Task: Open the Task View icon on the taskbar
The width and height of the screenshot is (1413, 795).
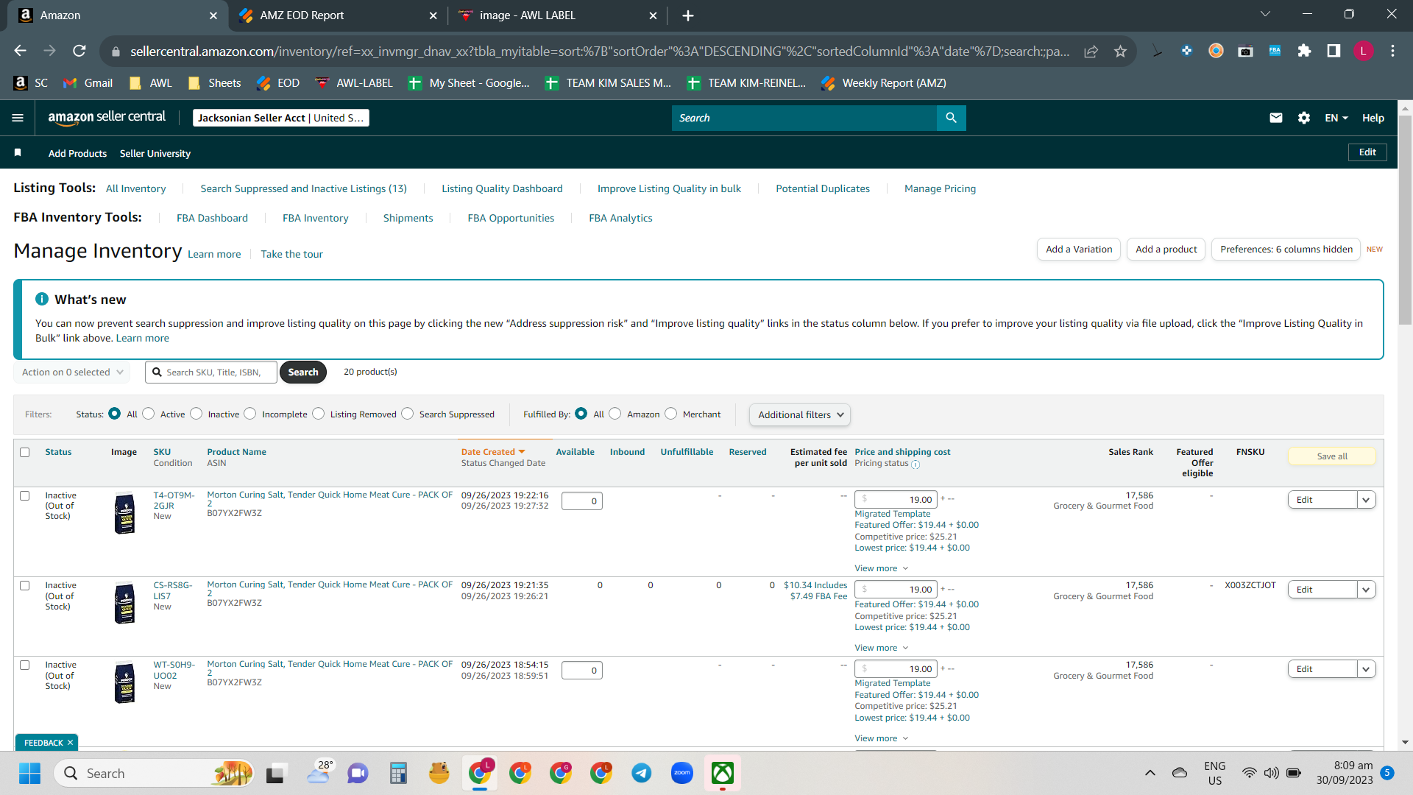Action: click(x=275, y=773)
